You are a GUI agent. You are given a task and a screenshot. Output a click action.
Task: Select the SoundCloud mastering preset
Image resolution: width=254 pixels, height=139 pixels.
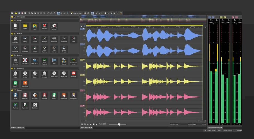pyautogui.click(x=25, y=83)
